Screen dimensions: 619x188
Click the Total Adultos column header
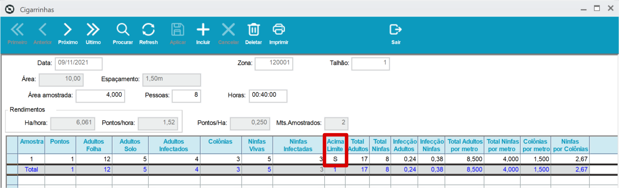[358, 145]
